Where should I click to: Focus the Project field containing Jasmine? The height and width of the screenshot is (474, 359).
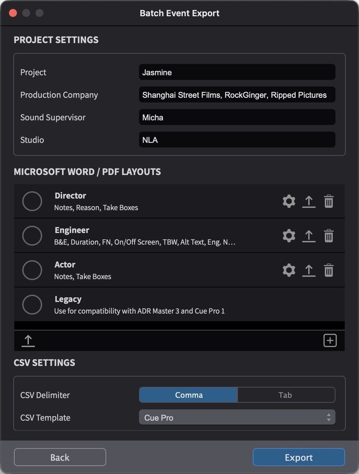pyautogui.click(x=237, y=72)
